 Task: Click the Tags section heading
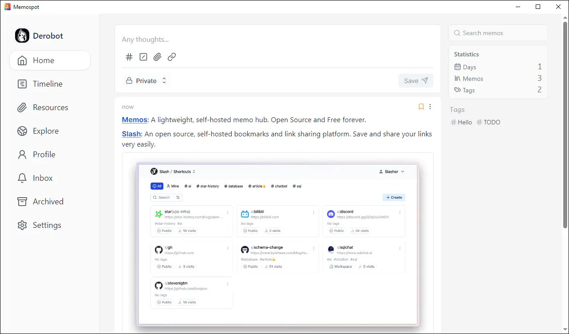pos(457,110)
